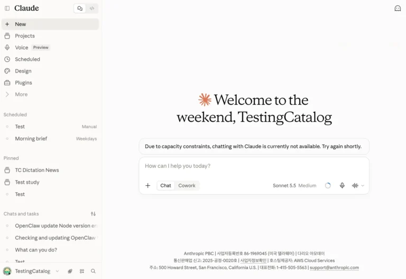Click the ghost incognito chat icon

coord(398,8)
